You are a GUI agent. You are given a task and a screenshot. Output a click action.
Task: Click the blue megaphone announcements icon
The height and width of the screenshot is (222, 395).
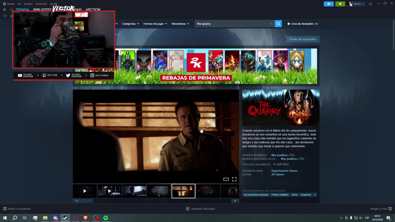click(x=329, y=4)
